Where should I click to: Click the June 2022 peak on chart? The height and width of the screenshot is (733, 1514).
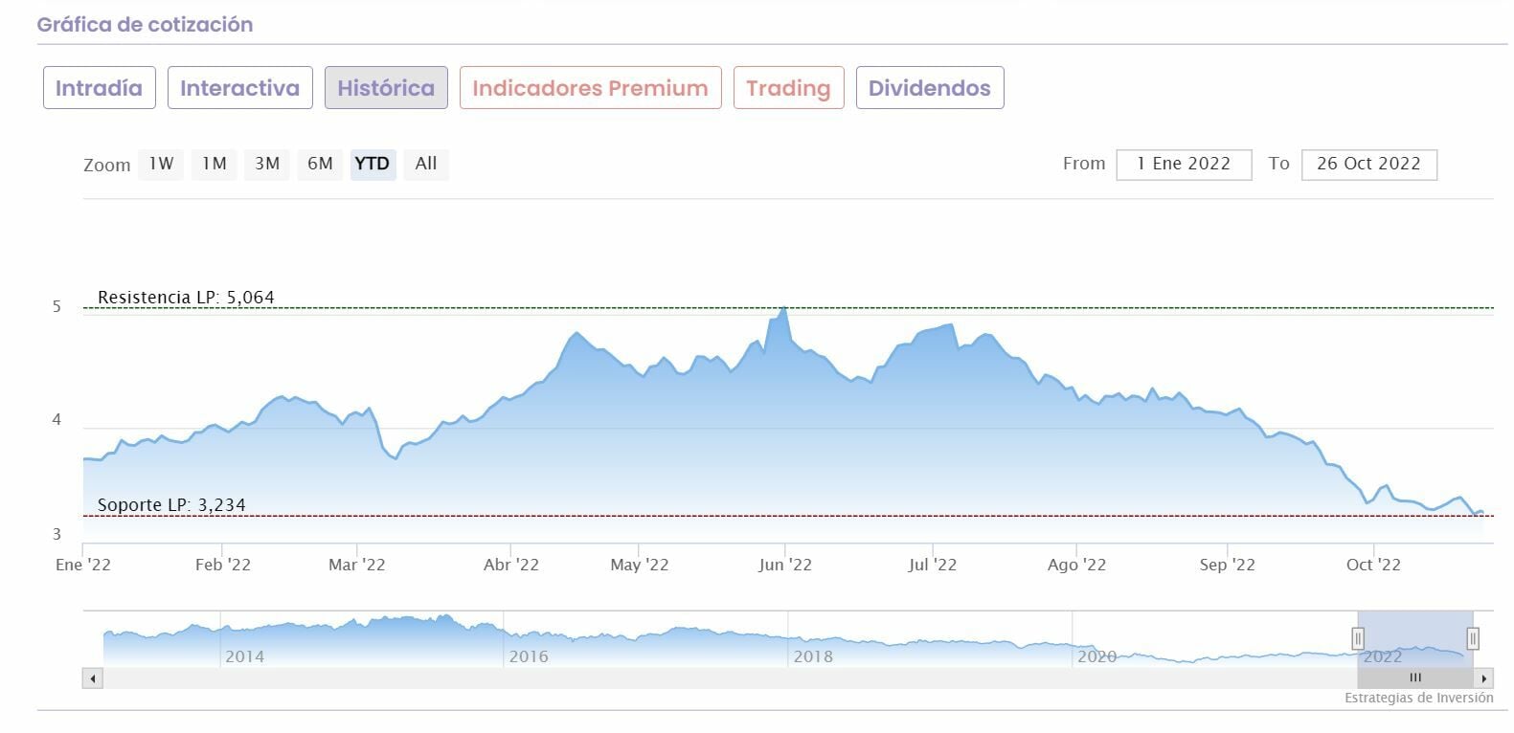pyautogui.click(x=784, y=308)
